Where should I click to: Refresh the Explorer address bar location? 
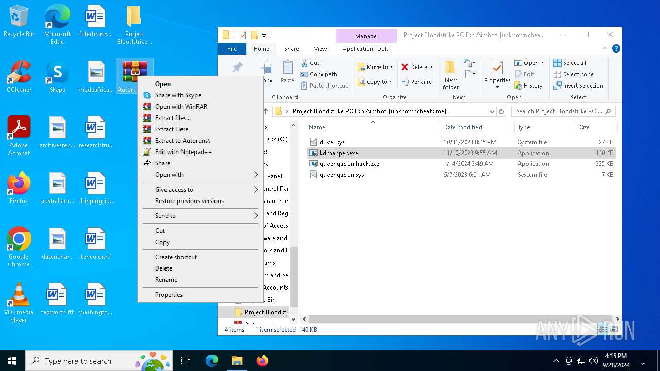pos(501,111)
